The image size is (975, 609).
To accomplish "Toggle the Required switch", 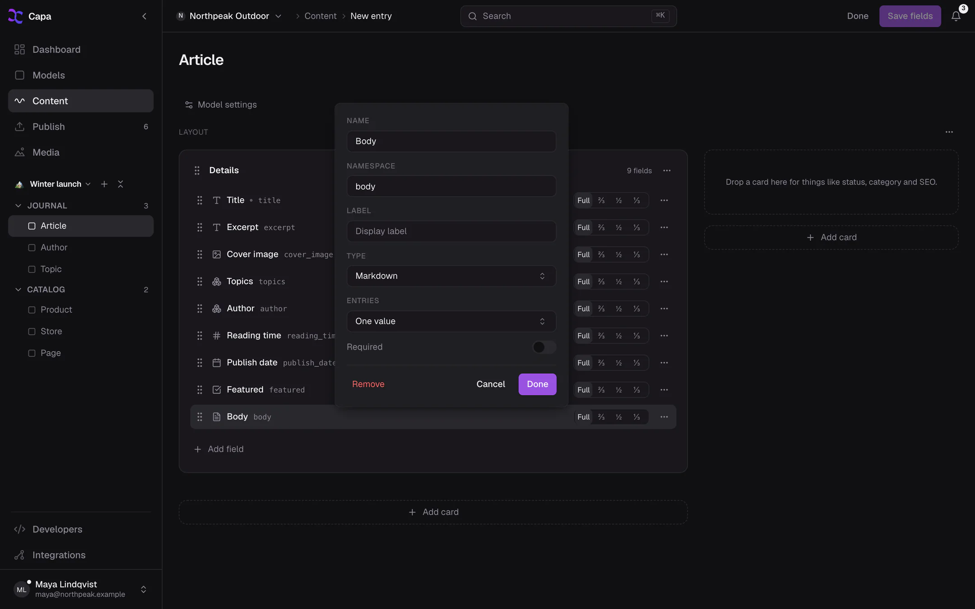I will [x=544, y=347].
